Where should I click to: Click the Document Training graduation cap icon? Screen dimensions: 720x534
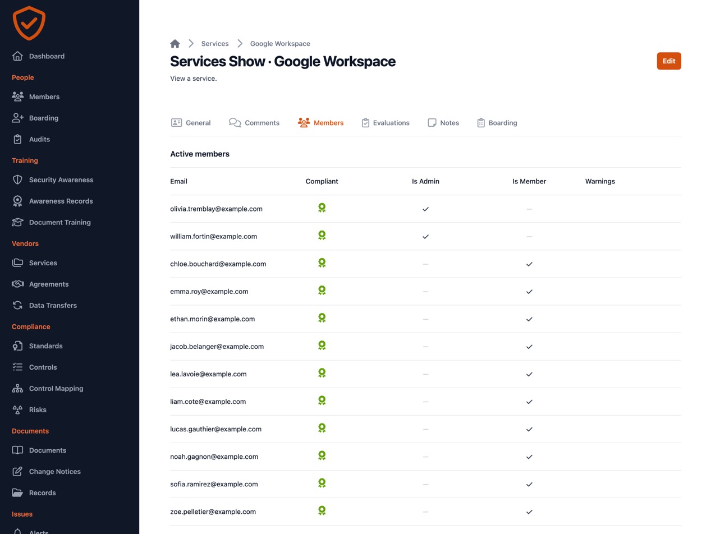[18, 223]
